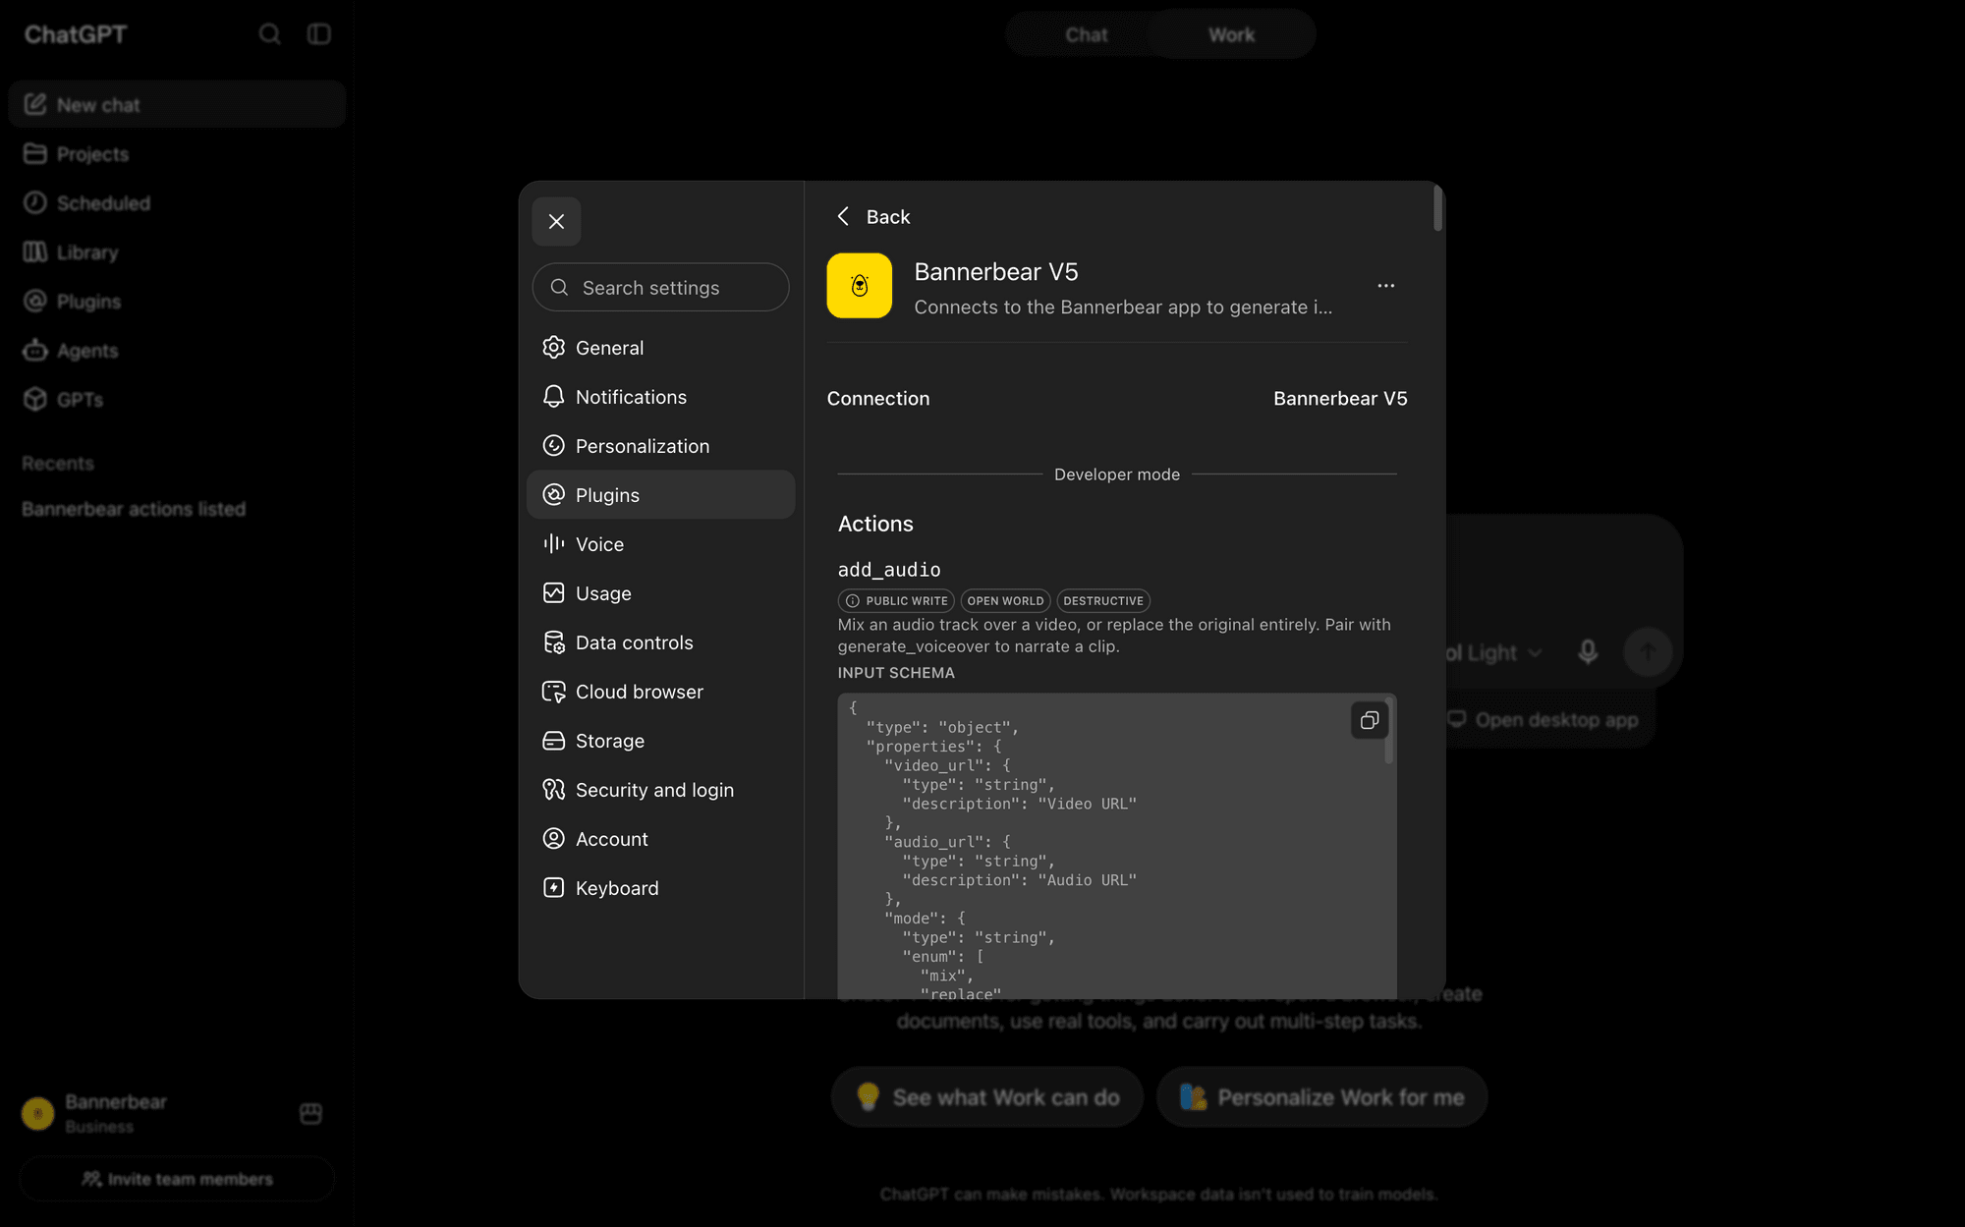1965x1227 pixels.
Task: Click the microphone icon in the composer
Action: pyautogui.click(x=1588, y=652)
